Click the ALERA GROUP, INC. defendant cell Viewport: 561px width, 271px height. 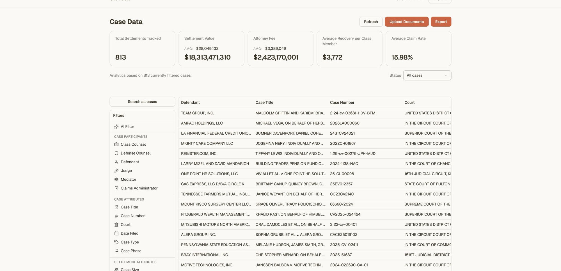click(198, 235)
